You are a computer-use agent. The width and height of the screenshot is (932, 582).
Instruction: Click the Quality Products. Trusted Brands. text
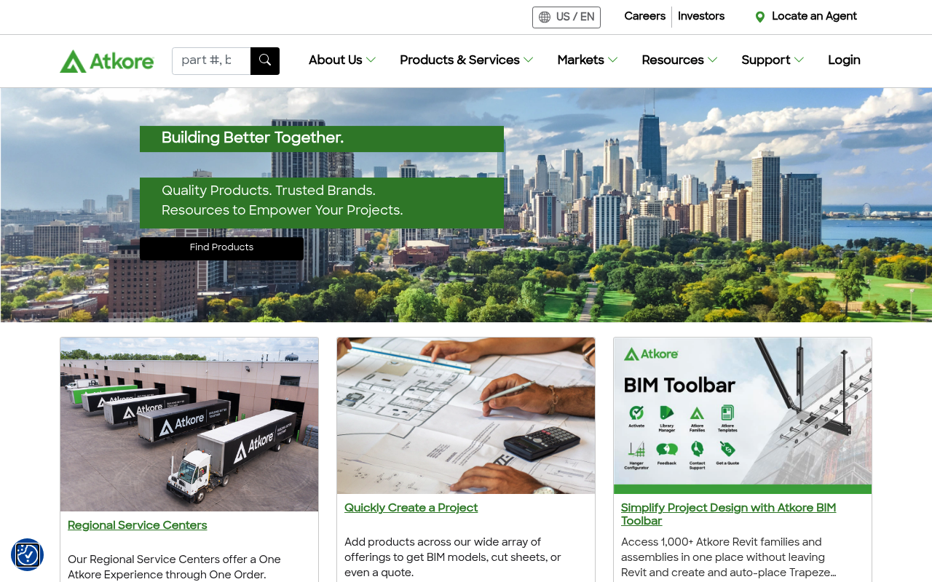pos(269,191)
